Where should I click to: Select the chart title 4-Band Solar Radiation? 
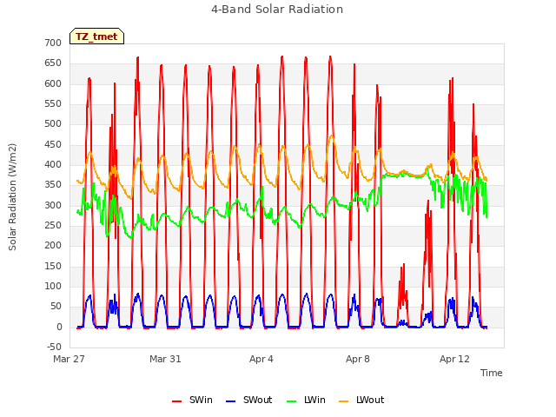point(277,10)
